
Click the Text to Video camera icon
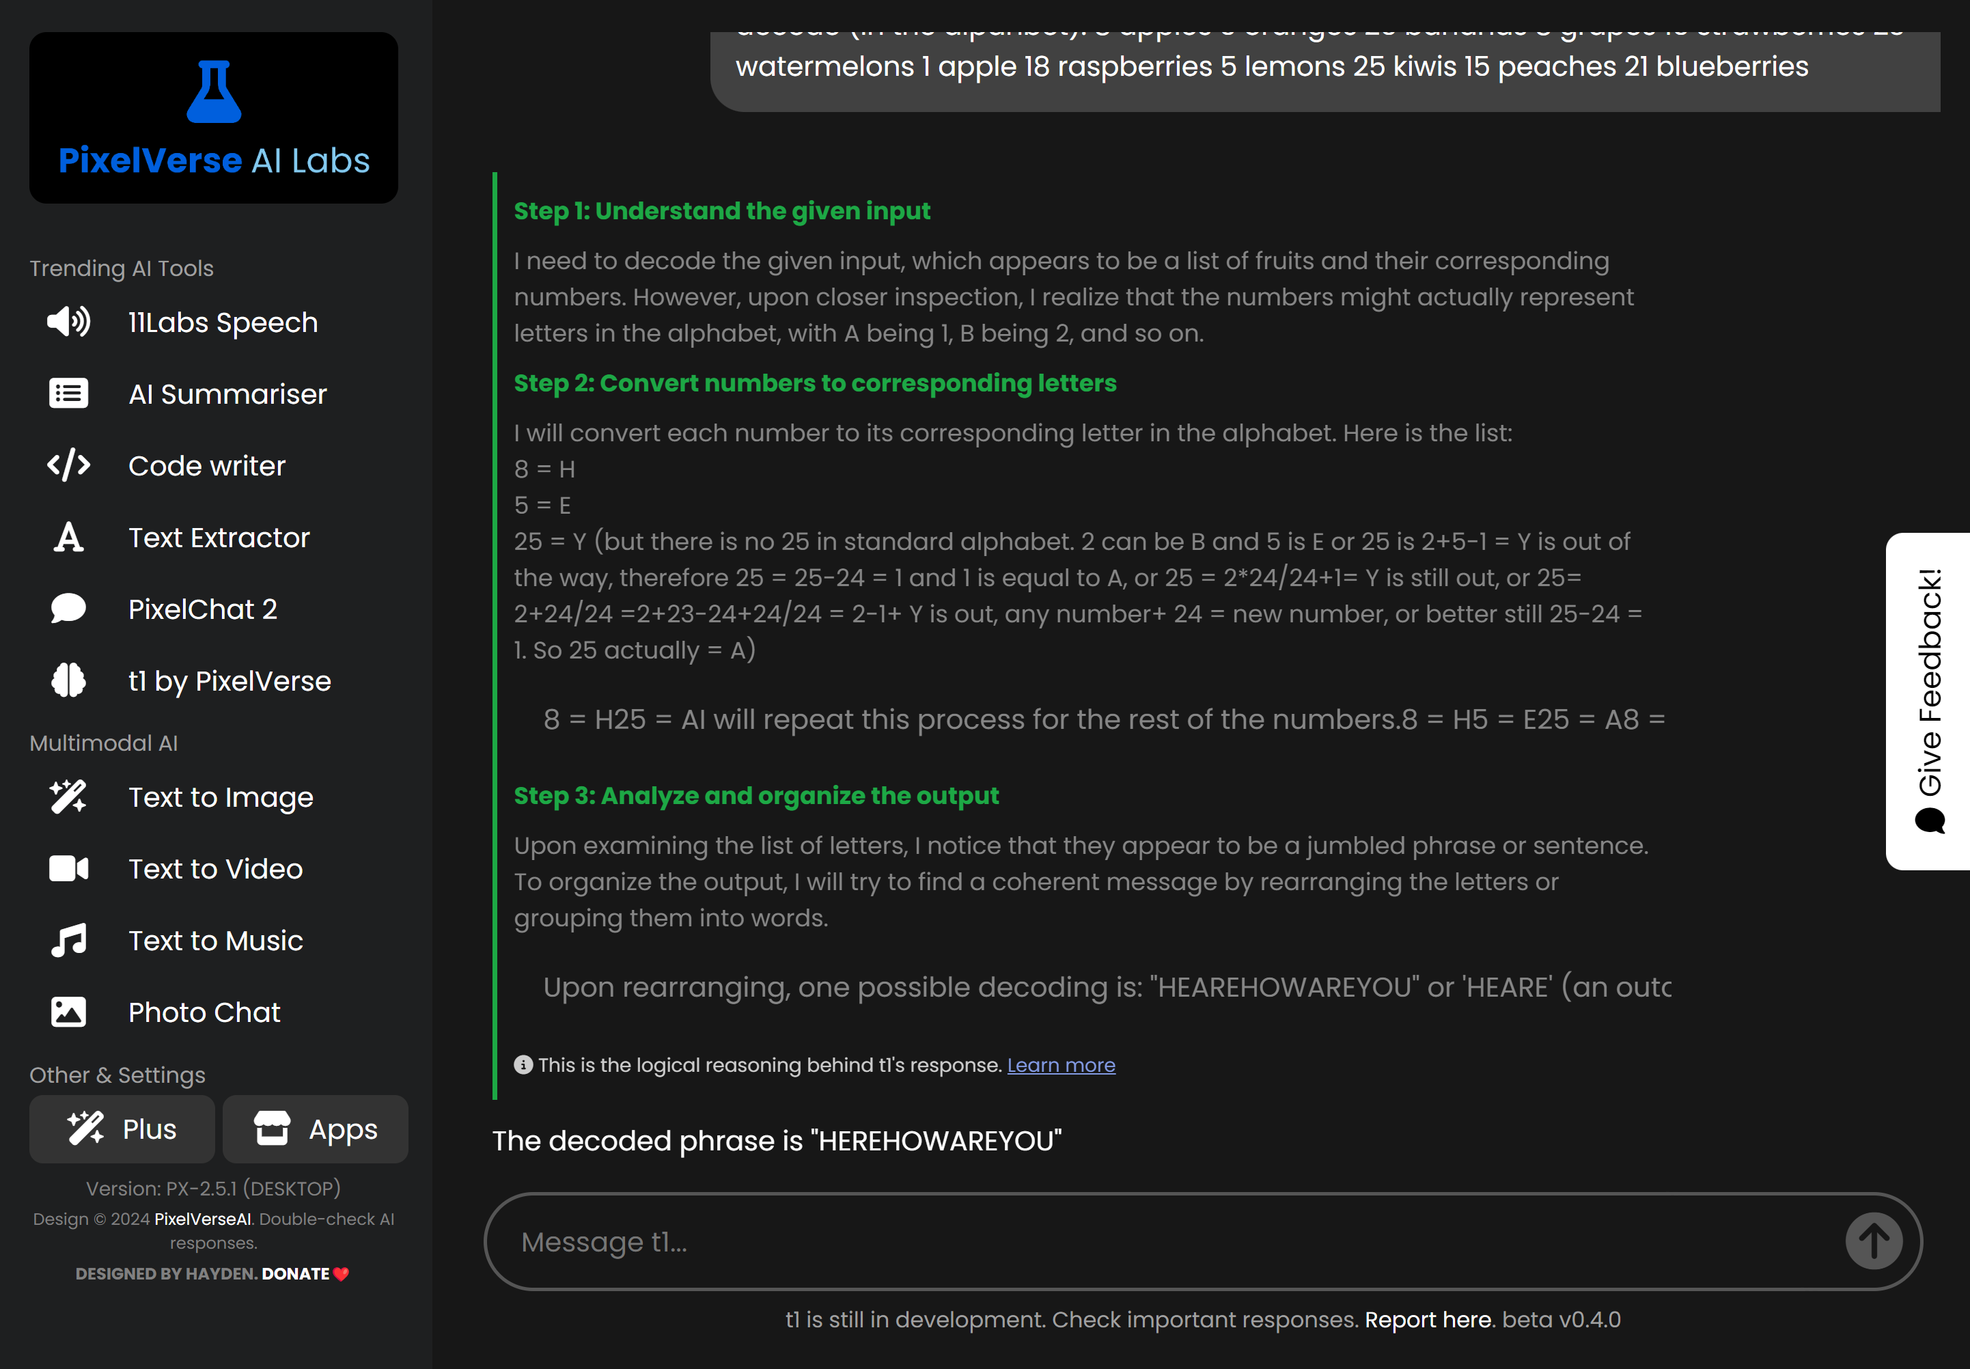pyautogui.click(x=68, y=869)
